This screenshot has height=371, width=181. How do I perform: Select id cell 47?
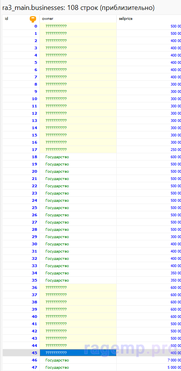21,367
